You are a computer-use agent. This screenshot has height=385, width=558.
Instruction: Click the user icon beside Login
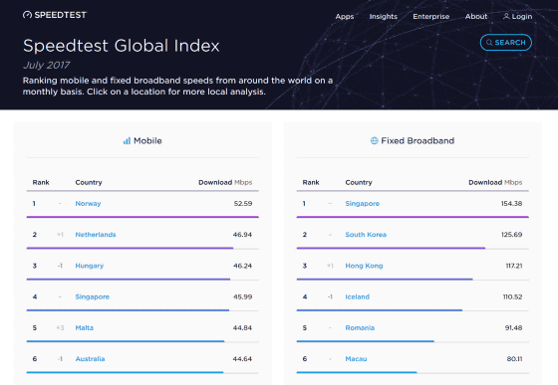506,16
